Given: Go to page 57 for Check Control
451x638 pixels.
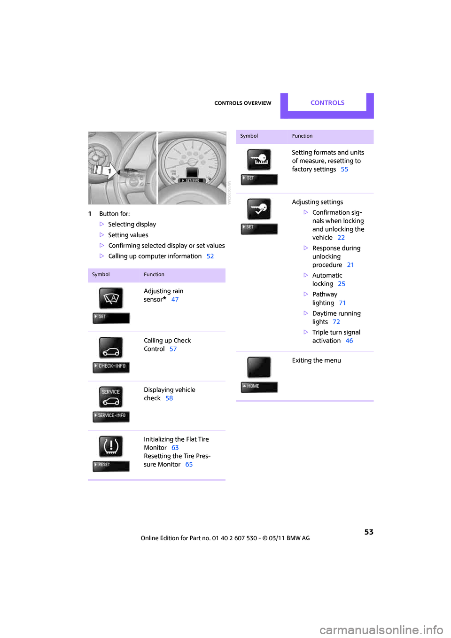Looking at the screenshot, I should (173, 349).
